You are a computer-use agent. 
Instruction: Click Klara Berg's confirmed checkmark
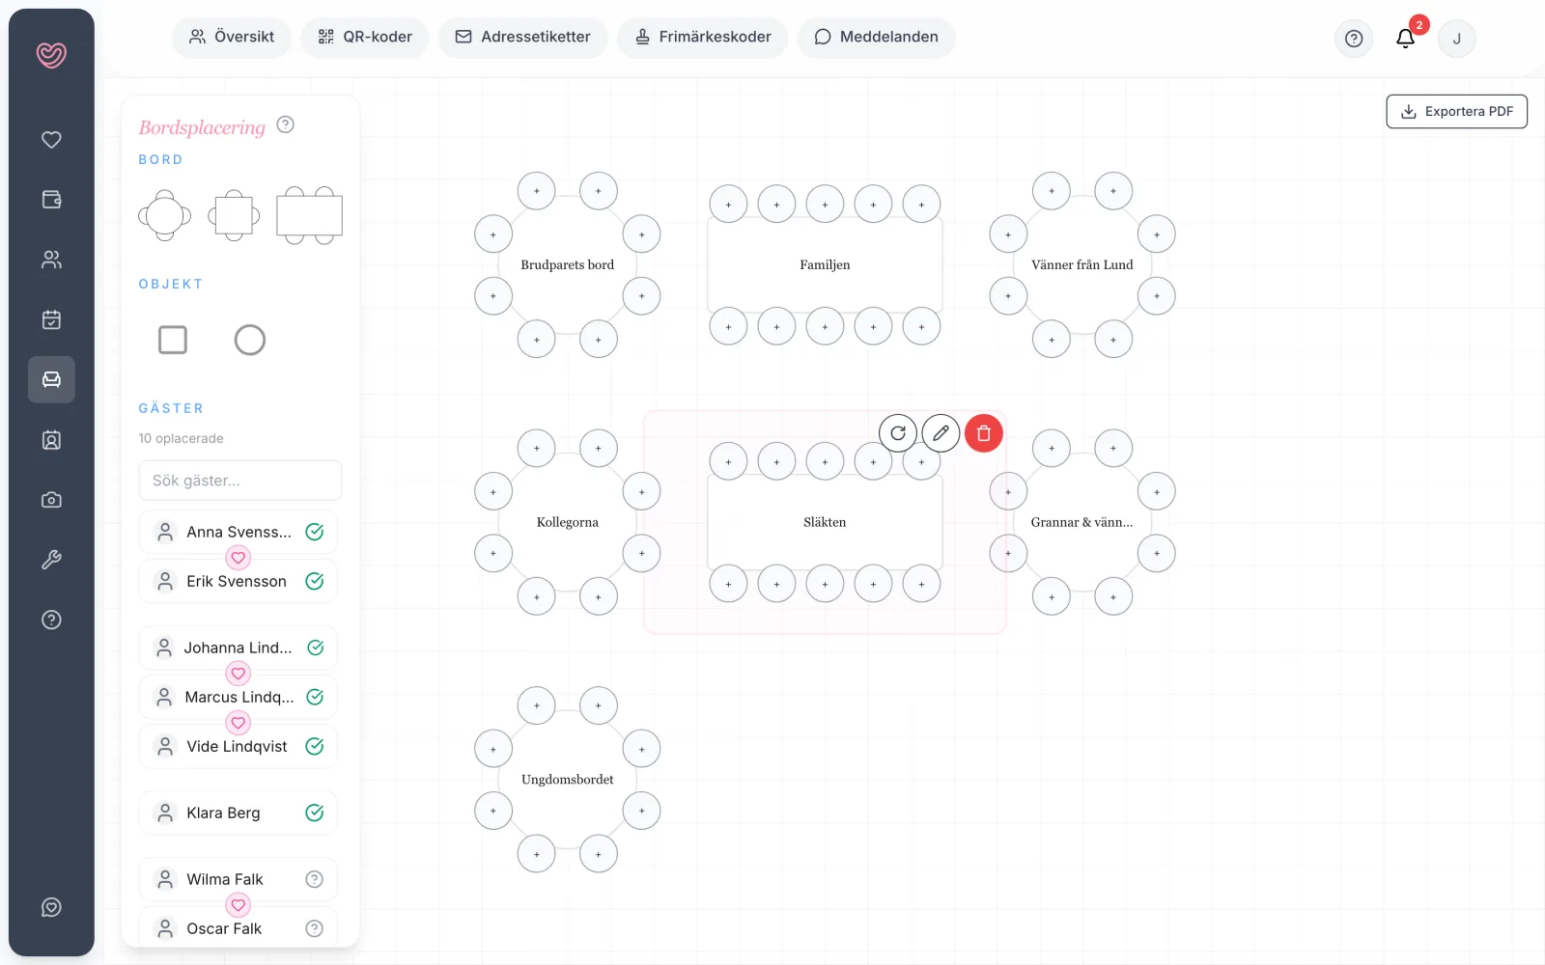pyautogui.click(x=315, y=813)
